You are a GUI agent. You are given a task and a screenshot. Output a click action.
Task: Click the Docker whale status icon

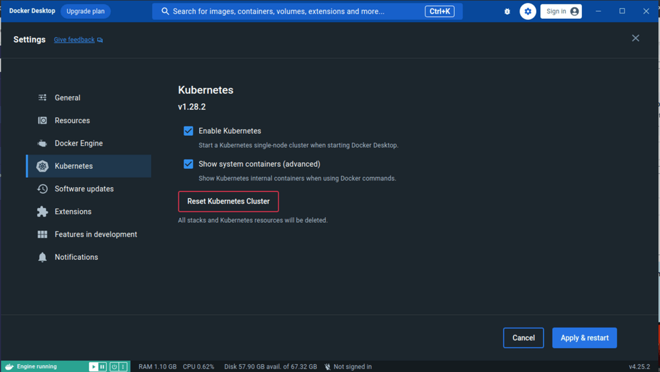pos(9,367)
